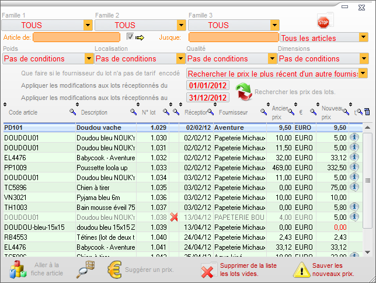Click the red STOP sign icon
Screen dimensions: 376x283
pos(323,22)
